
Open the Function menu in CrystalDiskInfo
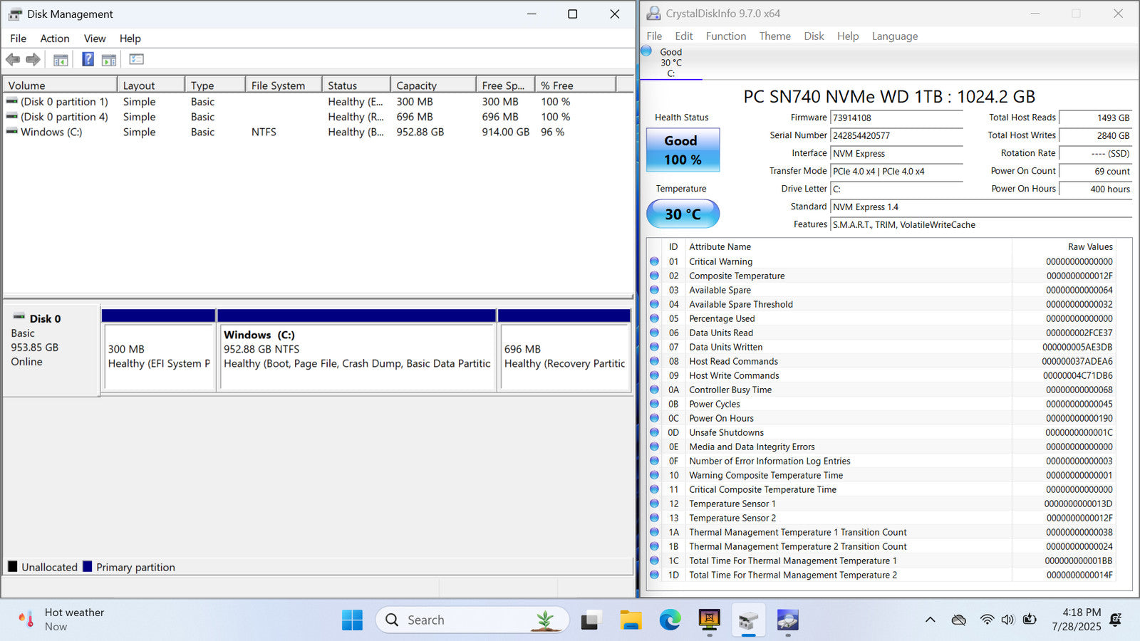[x=725, y=36]
